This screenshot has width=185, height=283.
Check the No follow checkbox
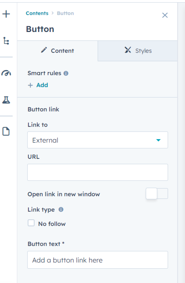(x=31, y=223)
